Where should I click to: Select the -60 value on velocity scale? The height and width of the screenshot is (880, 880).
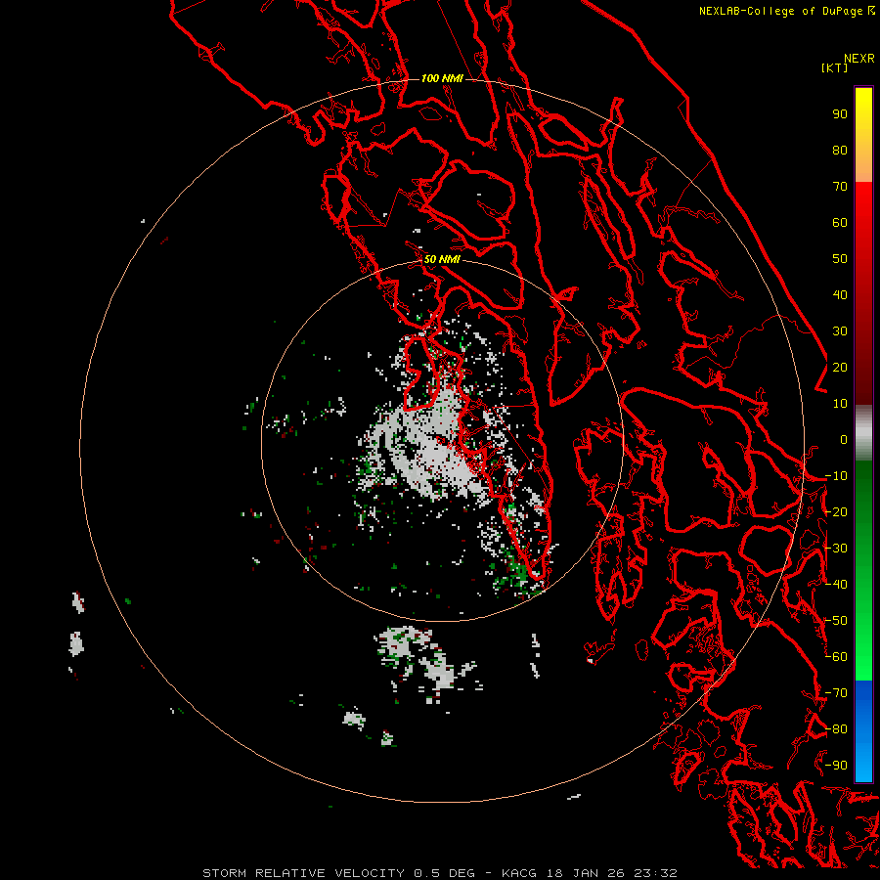(837, 657)
